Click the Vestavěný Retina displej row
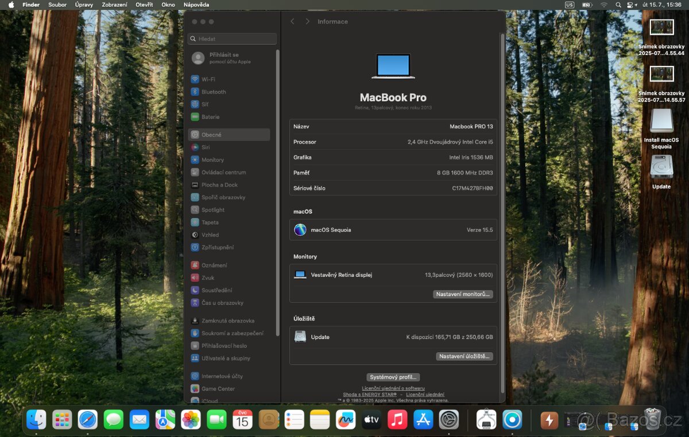 point(393,275)
